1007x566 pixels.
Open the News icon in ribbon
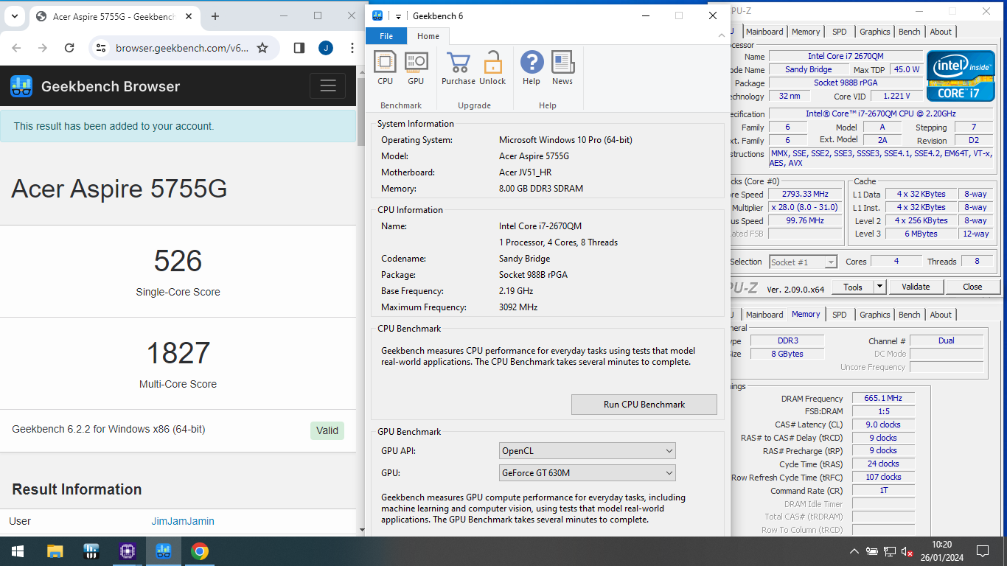point(562,69)
